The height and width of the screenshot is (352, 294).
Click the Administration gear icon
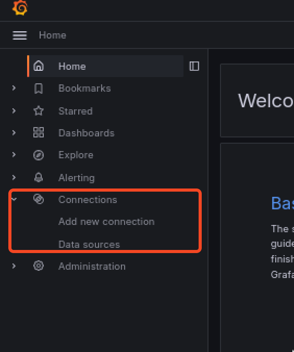pos(39,266)
